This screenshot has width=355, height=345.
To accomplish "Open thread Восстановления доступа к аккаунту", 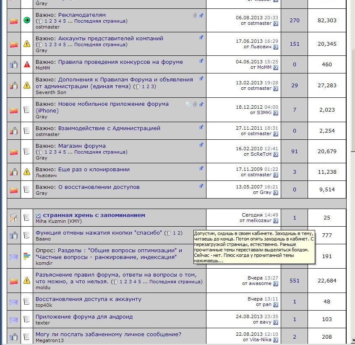I will click(x=88, y=299).
